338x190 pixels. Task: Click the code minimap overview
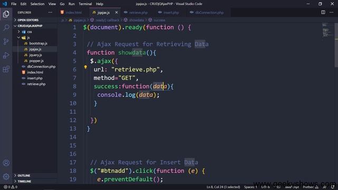(x=327, y=30)
